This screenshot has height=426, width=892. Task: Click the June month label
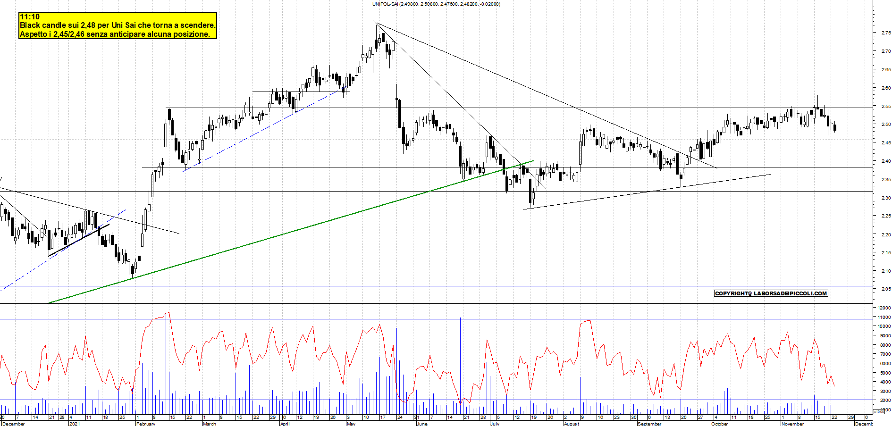click(422, 424)
